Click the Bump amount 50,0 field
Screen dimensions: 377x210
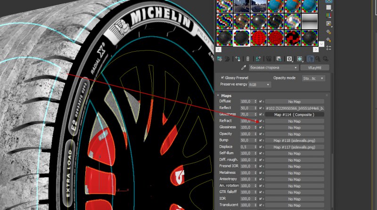pyautogui.click(x=247, y=140)
